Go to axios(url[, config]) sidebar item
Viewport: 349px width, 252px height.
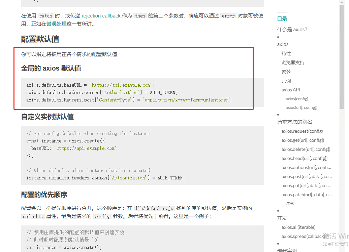click(302, 108)
